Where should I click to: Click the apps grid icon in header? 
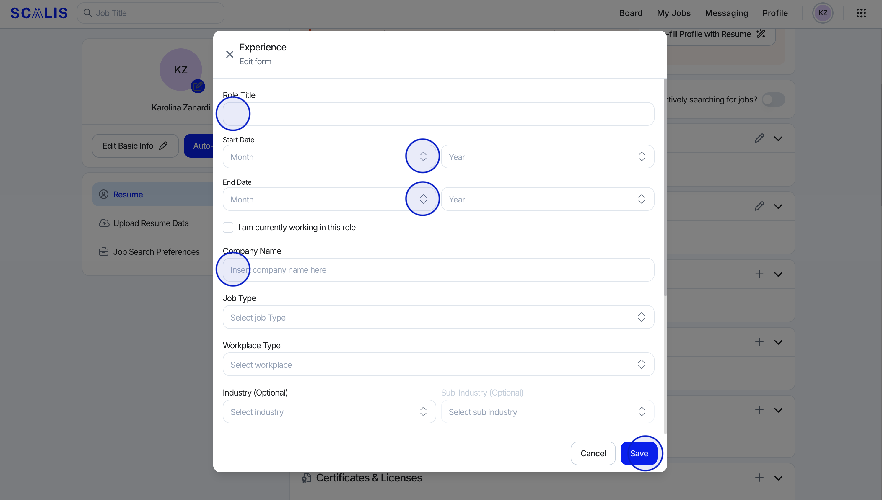[x=861, y=13]
